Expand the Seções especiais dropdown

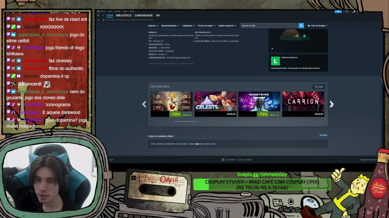coord(227,26)
